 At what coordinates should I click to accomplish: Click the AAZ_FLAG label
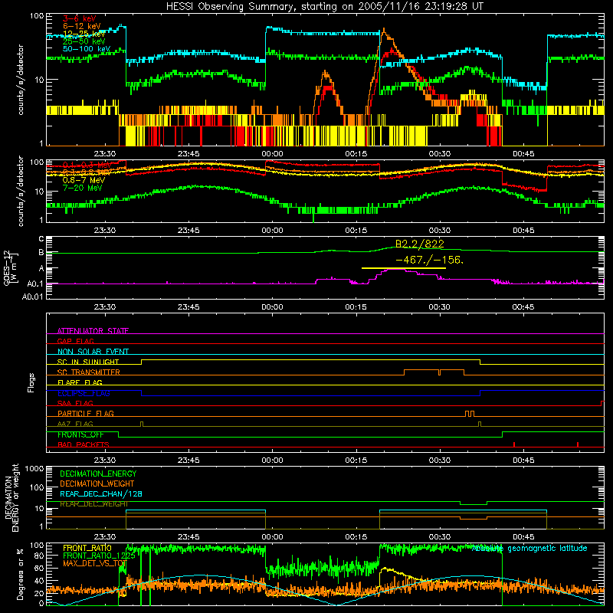[75, 424]
